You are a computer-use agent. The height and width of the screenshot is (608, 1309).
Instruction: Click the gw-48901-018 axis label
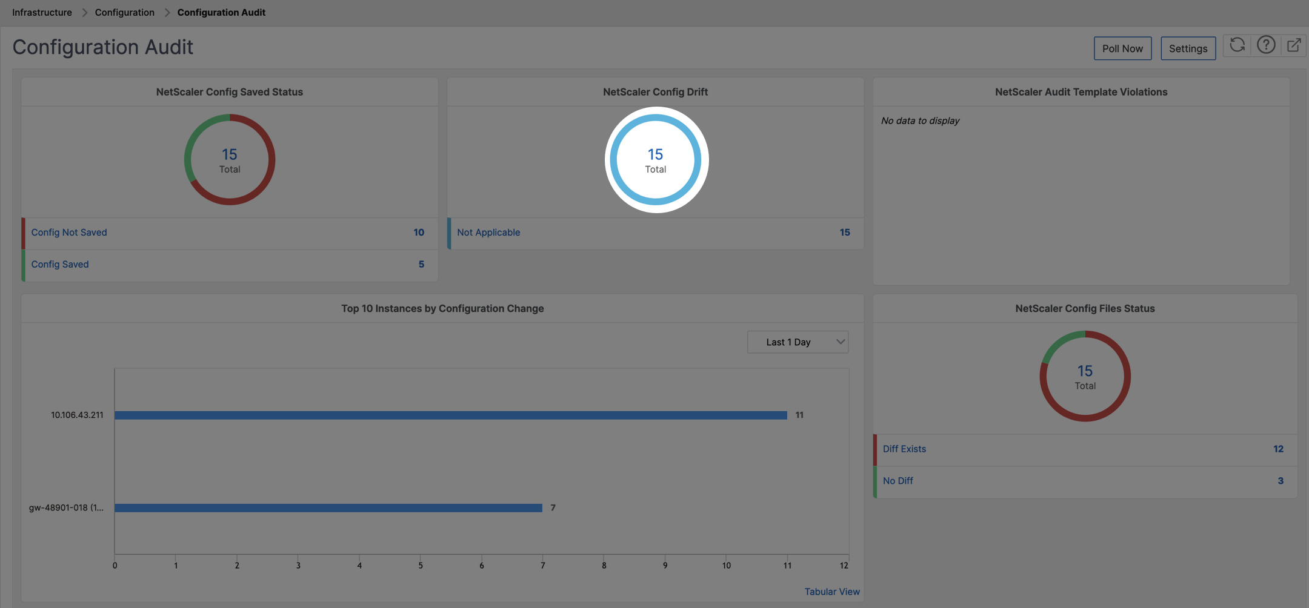pyautogui.click(x=66, y=507)
